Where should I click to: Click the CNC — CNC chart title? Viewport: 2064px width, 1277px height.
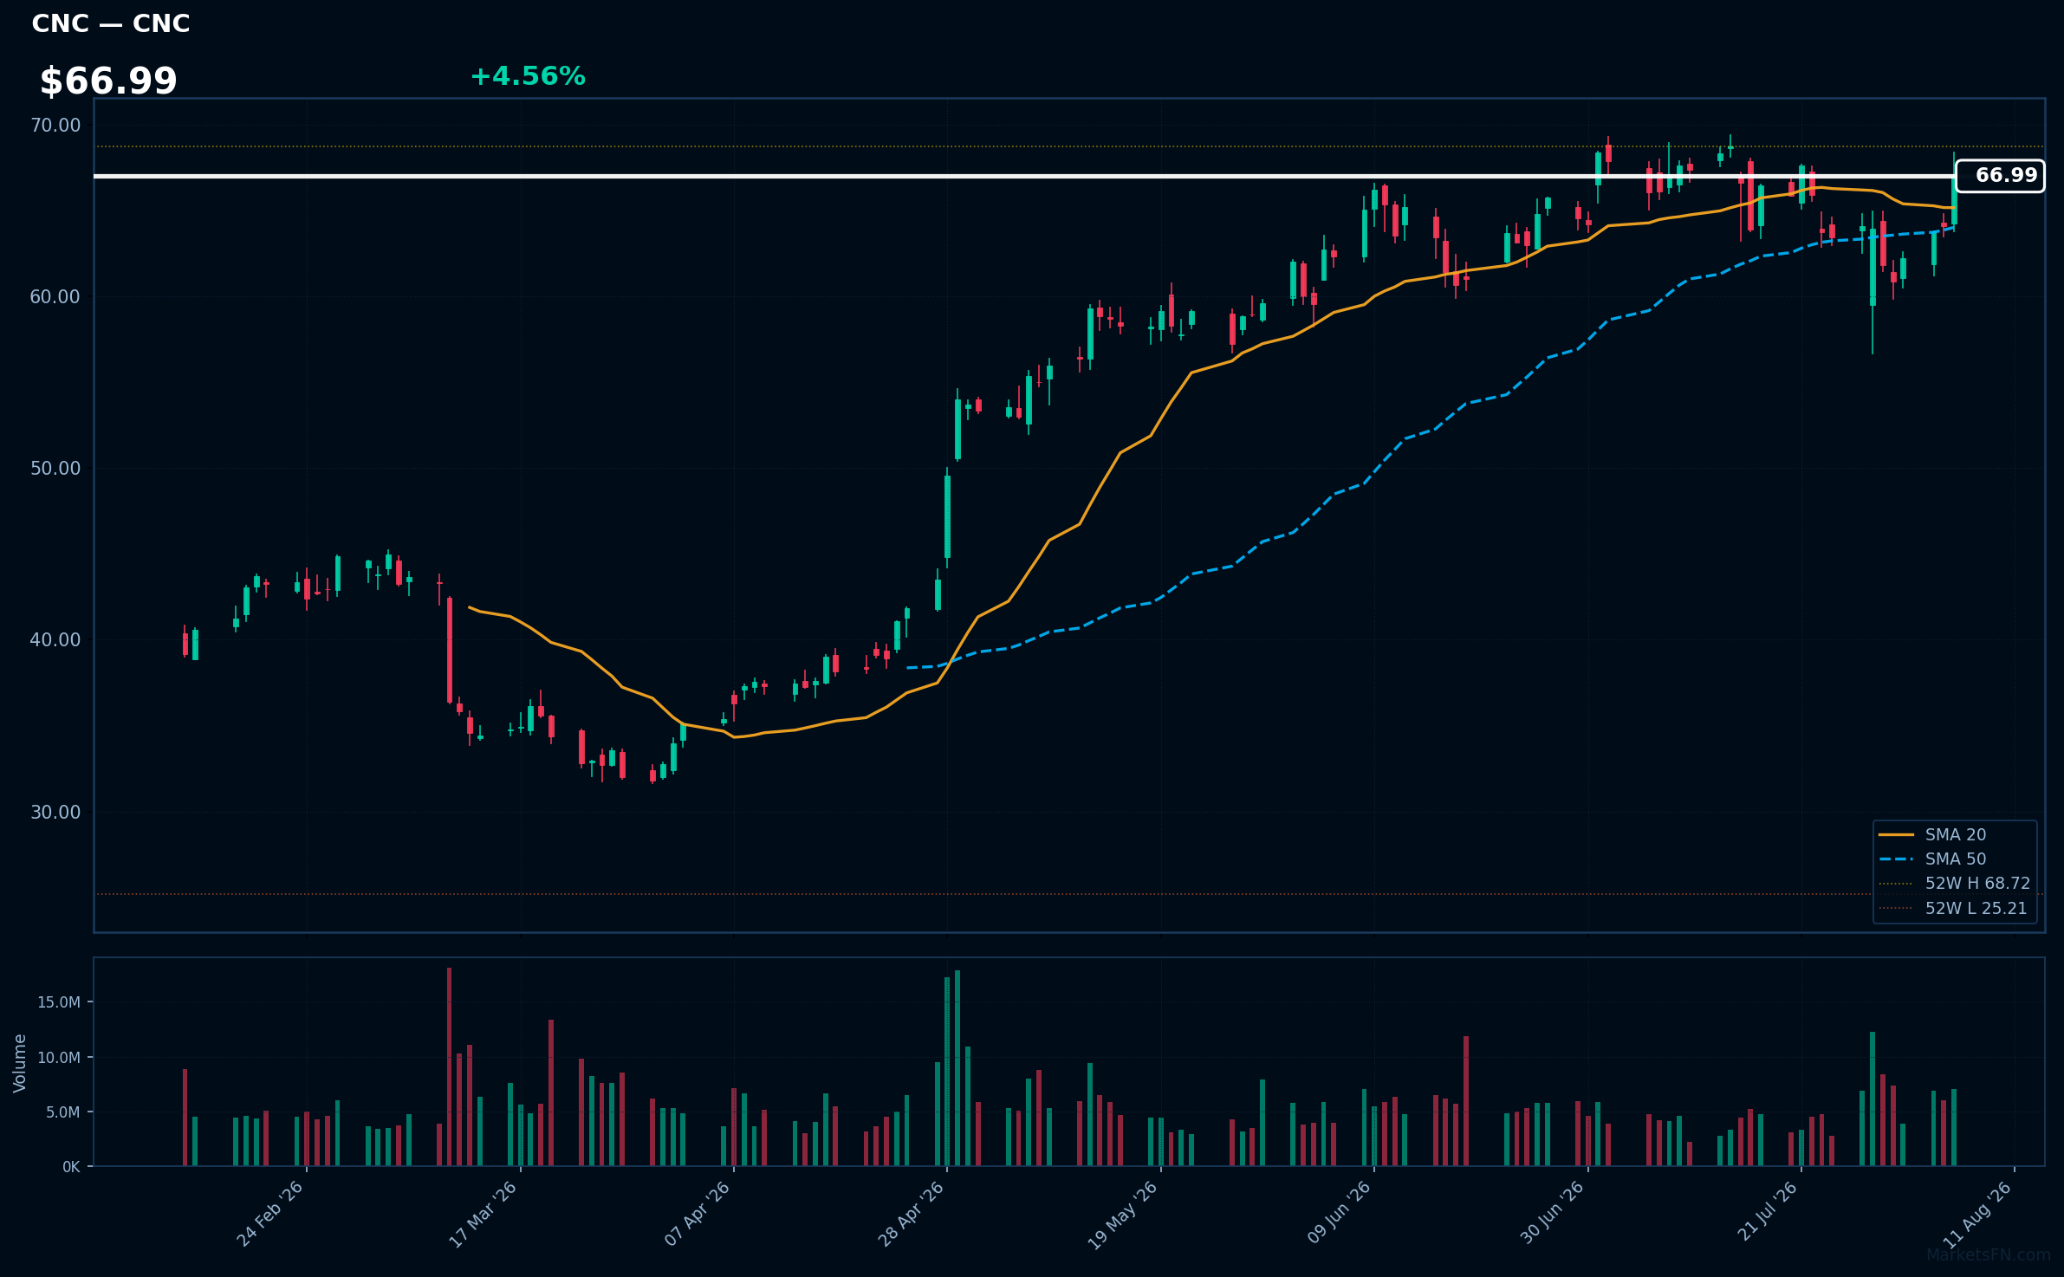(111, 23)
